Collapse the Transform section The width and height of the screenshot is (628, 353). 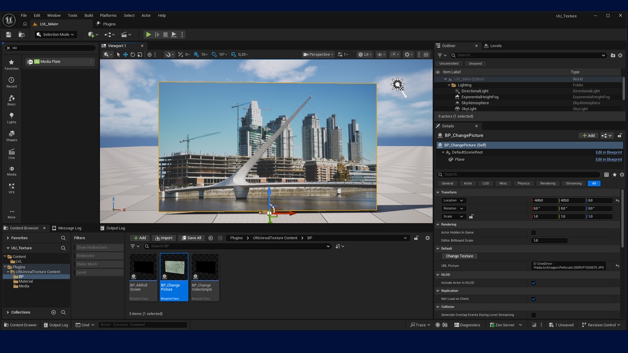point(438,192)
